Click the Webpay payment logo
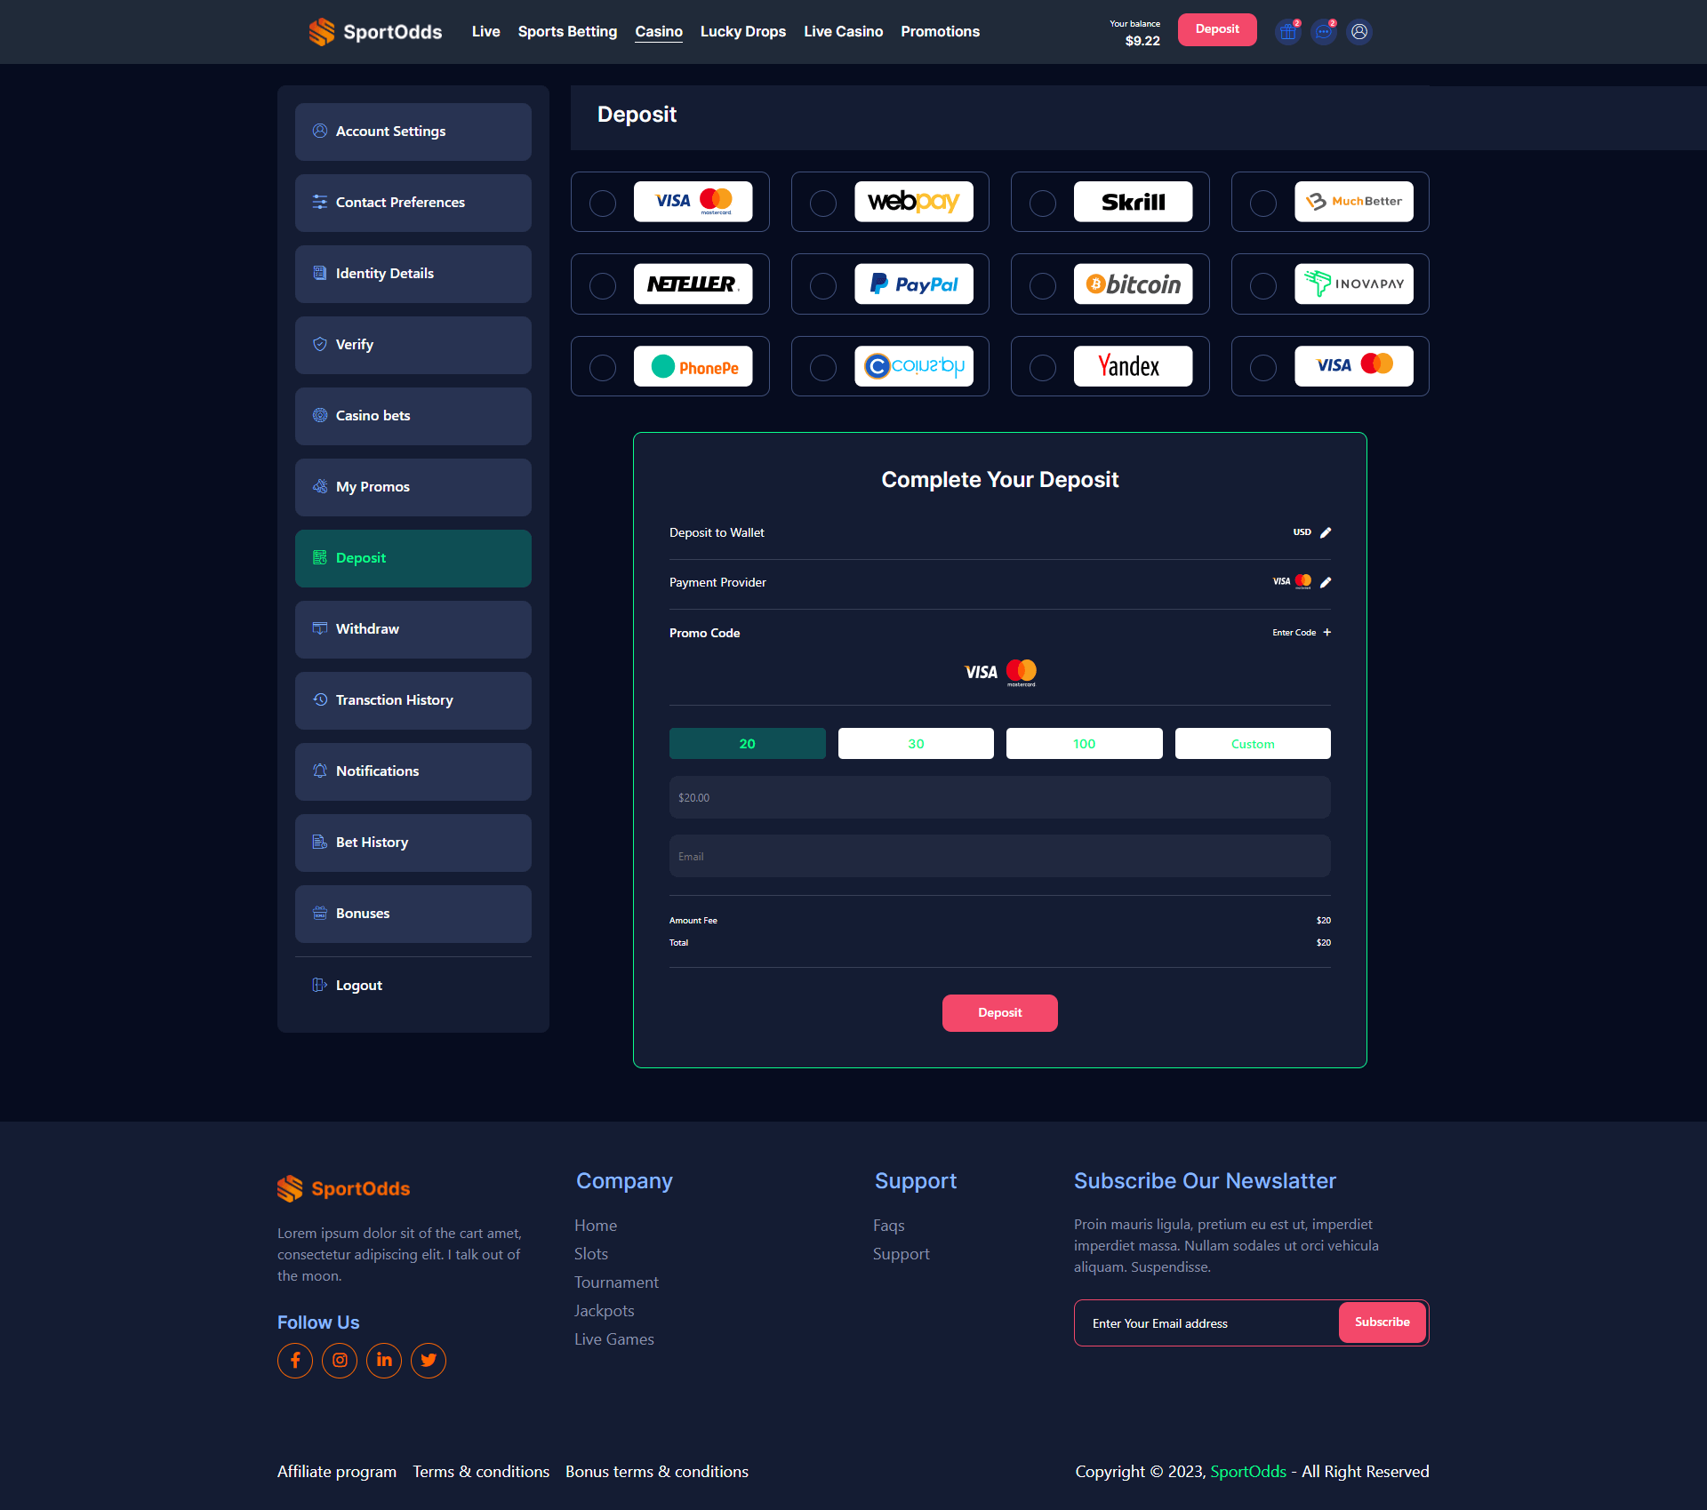Viewport: 1707px width, 1510px height. pyautogui.click(x=914, y=202)
